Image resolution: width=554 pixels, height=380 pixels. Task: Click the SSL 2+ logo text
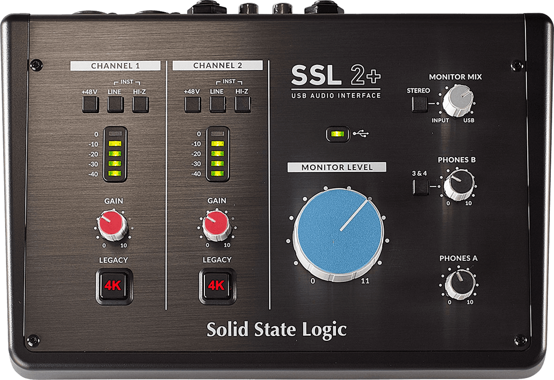point(336,76)
